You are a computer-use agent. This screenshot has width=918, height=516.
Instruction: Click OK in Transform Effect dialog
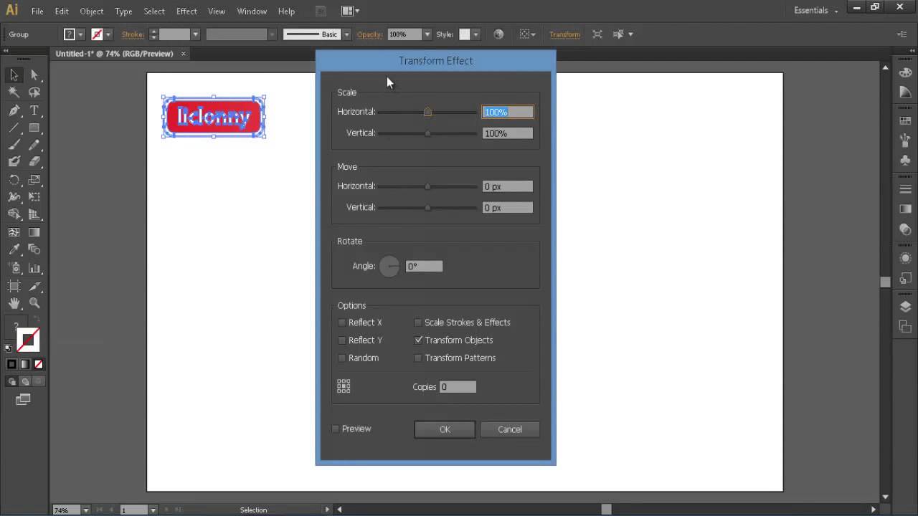(445, 429)
